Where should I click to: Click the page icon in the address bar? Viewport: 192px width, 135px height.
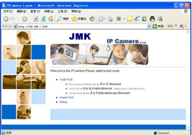(x=16, y=26)
